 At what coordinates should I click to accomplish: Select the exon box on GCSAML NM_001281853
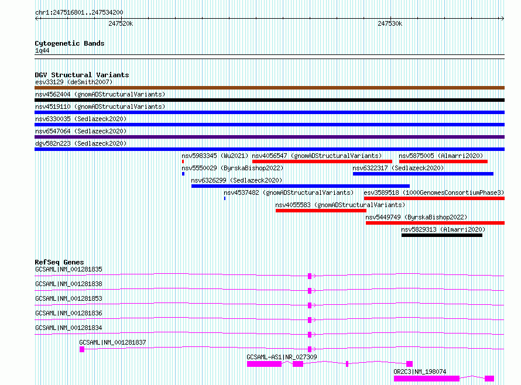(x=310, y=305)
